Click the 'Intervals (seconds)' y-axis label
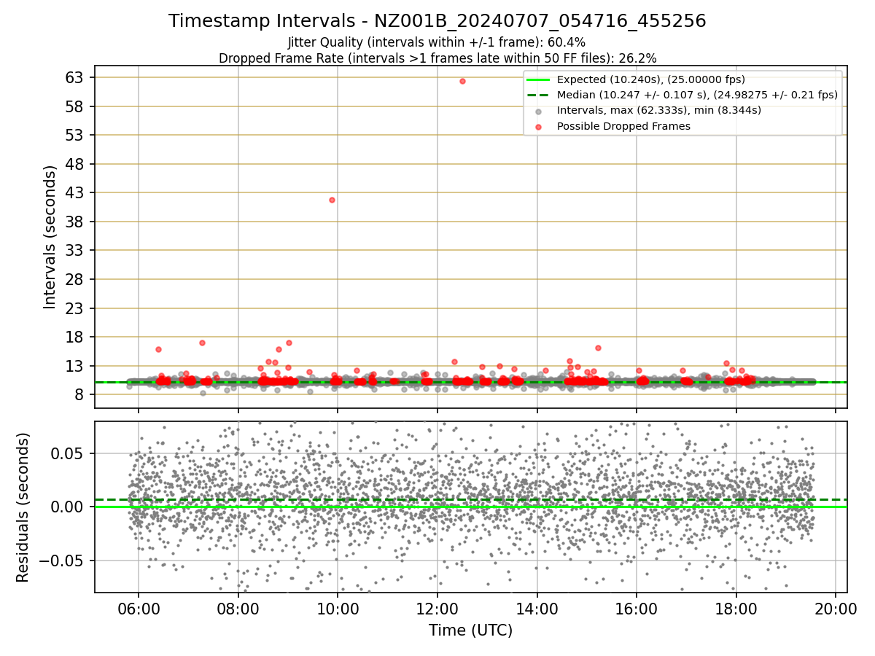This screenshot has width=875, height=656. point(50,237)
